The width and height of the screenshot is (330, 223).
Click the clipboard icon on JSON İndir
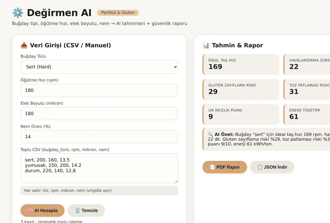260,167
